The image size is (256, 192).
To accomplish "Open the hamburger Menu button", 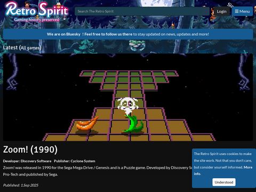I will 242,11.
